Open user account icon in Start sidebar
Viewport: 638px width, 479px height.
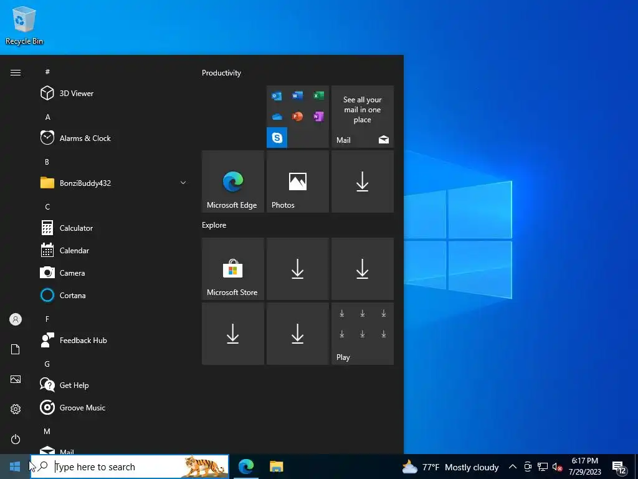tap(16, 319)
